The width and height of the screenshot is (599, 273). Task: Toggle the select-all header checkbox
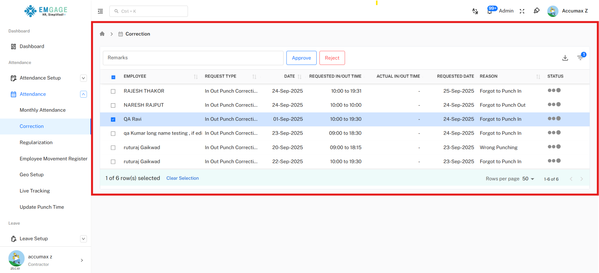click(x=113, y=77)
